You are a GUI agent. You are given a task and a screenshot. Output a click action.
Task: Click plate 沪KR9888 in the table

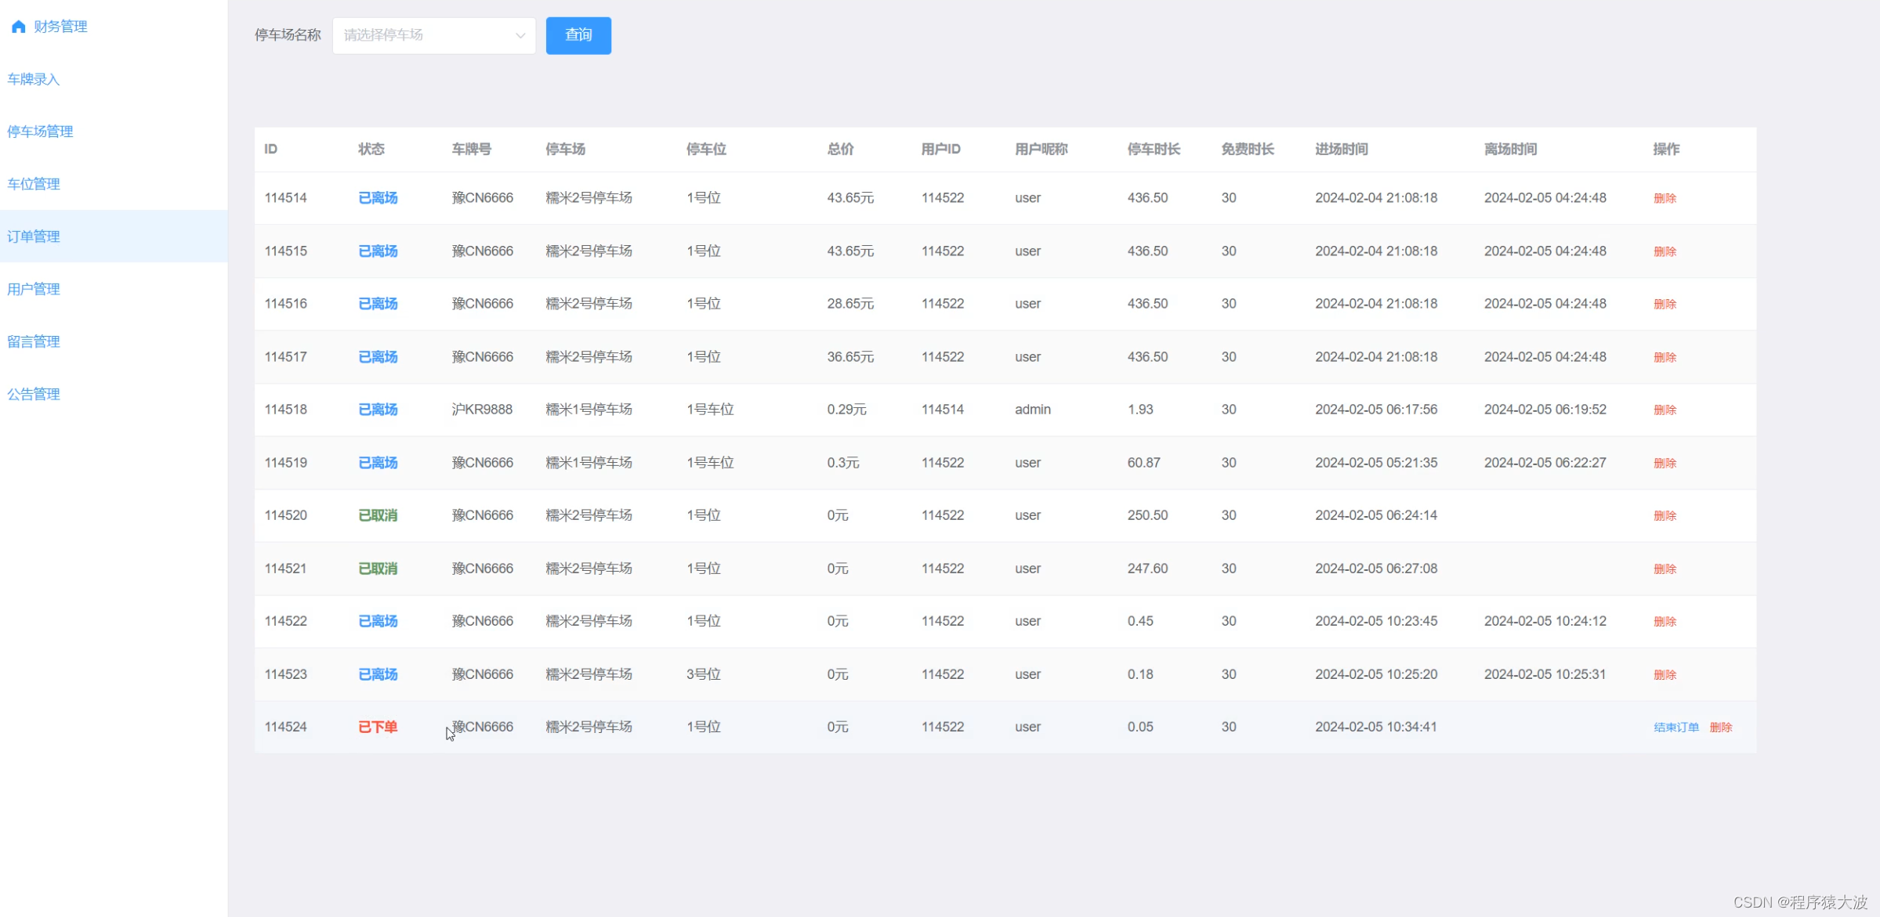(x=482, y=410)
